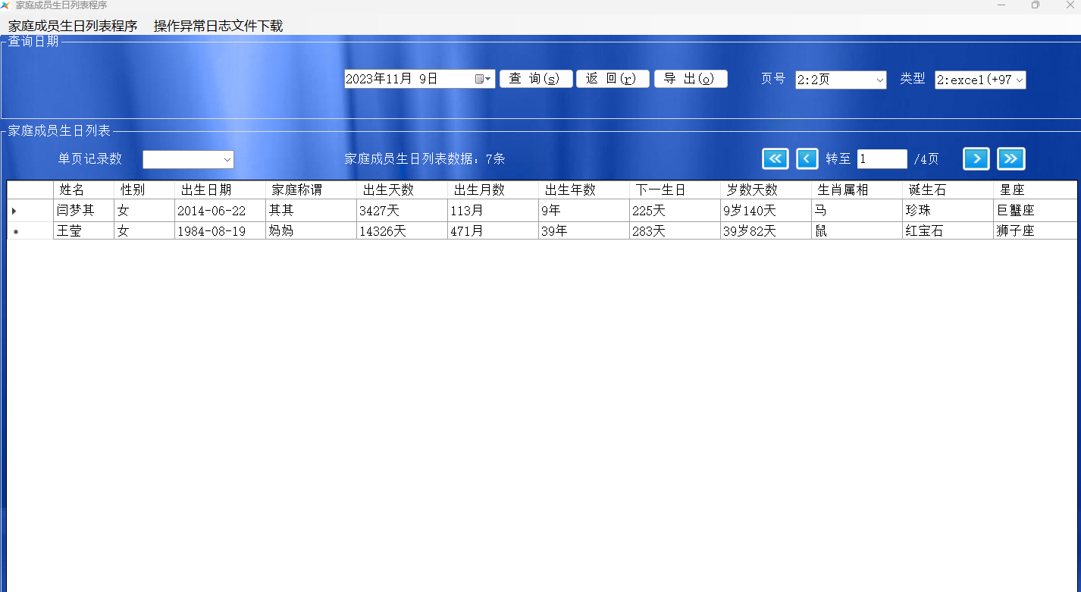Select the zodiac cell 鼠
Viewport: 1081px width, 592px height.
[x=857, y=231]
